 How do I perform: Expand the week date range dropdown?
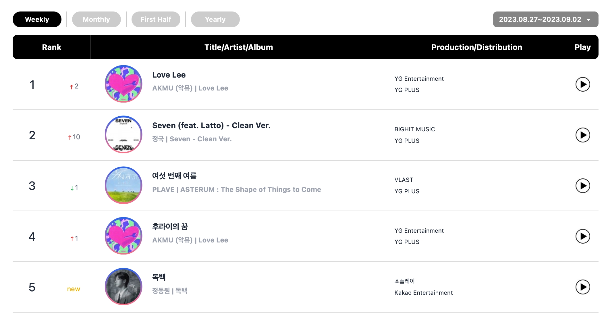[x=545, y=20]
